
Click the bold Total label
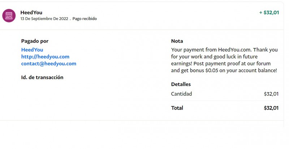177,108
